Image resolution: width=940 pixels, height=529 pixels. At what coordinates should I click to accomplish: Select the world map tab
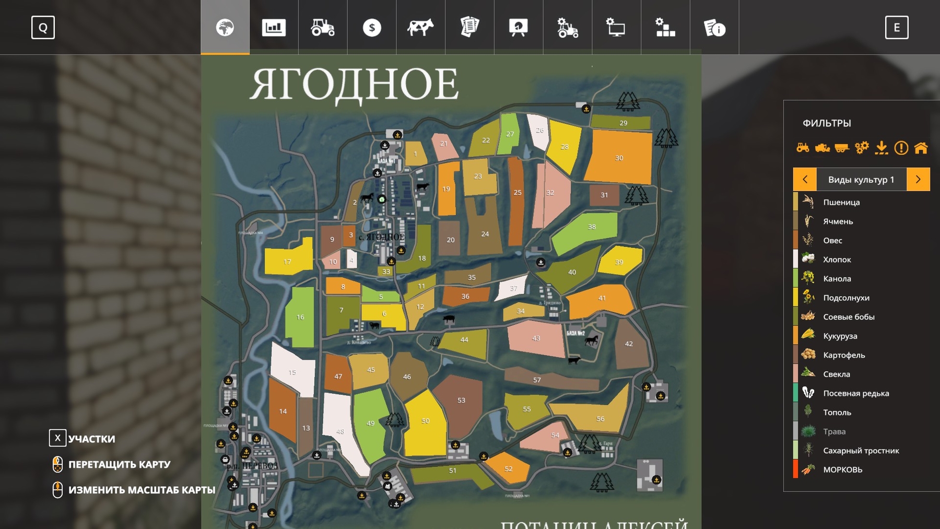[225, 28]
